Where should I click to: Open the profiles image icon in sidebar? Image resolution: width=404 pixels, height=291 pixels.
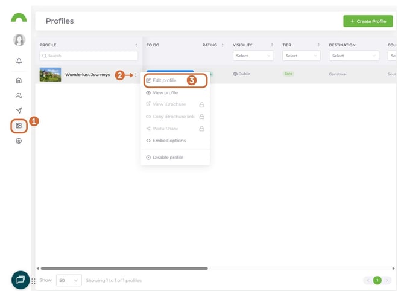point(19,126)
